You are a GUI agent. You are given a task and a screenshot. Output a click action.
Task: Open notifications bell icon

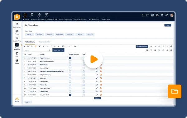(162, 15)
